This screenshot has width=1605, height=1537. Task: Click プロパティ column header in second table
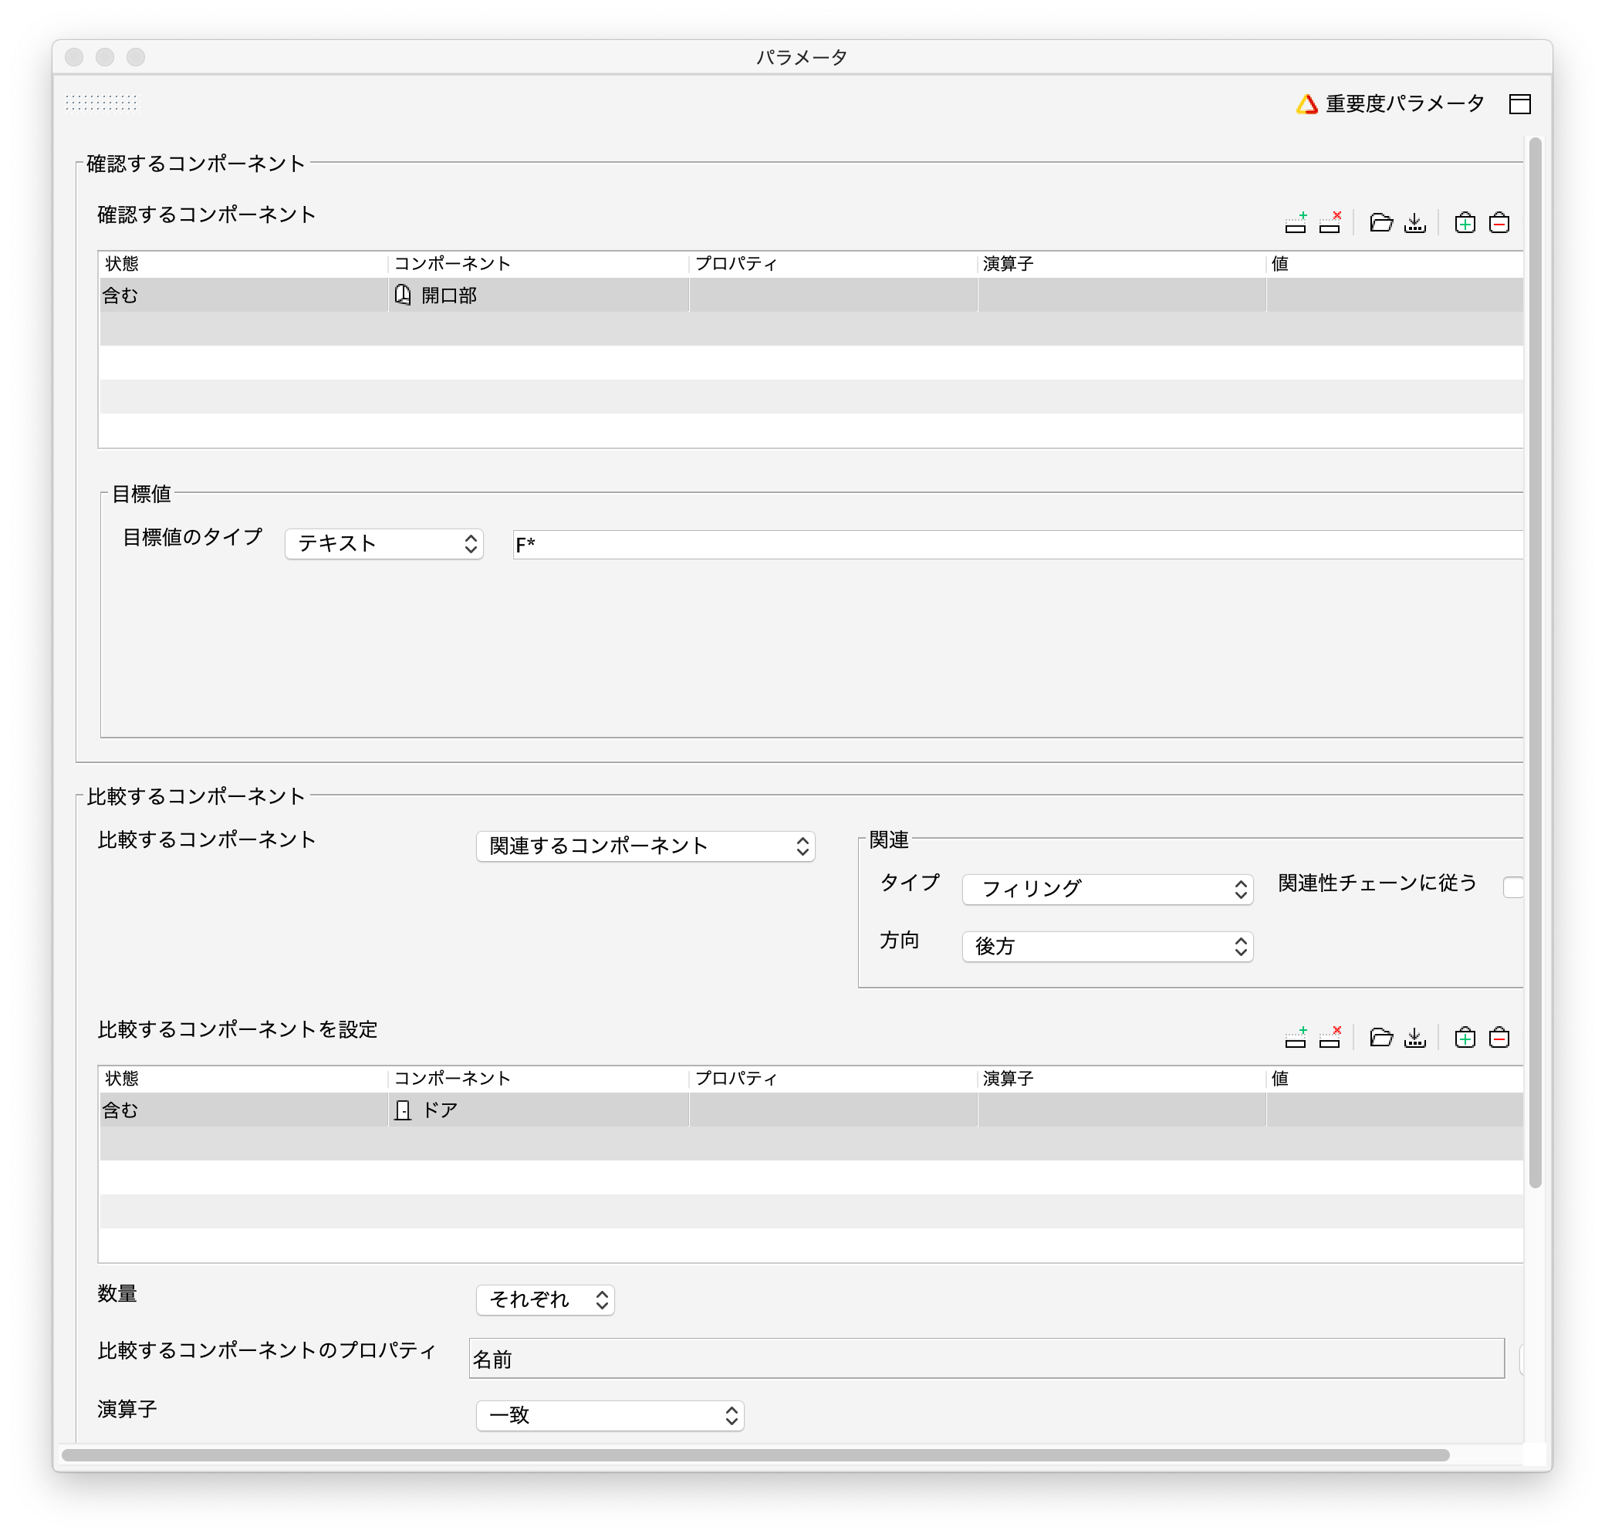click(x=833, y=1079)
